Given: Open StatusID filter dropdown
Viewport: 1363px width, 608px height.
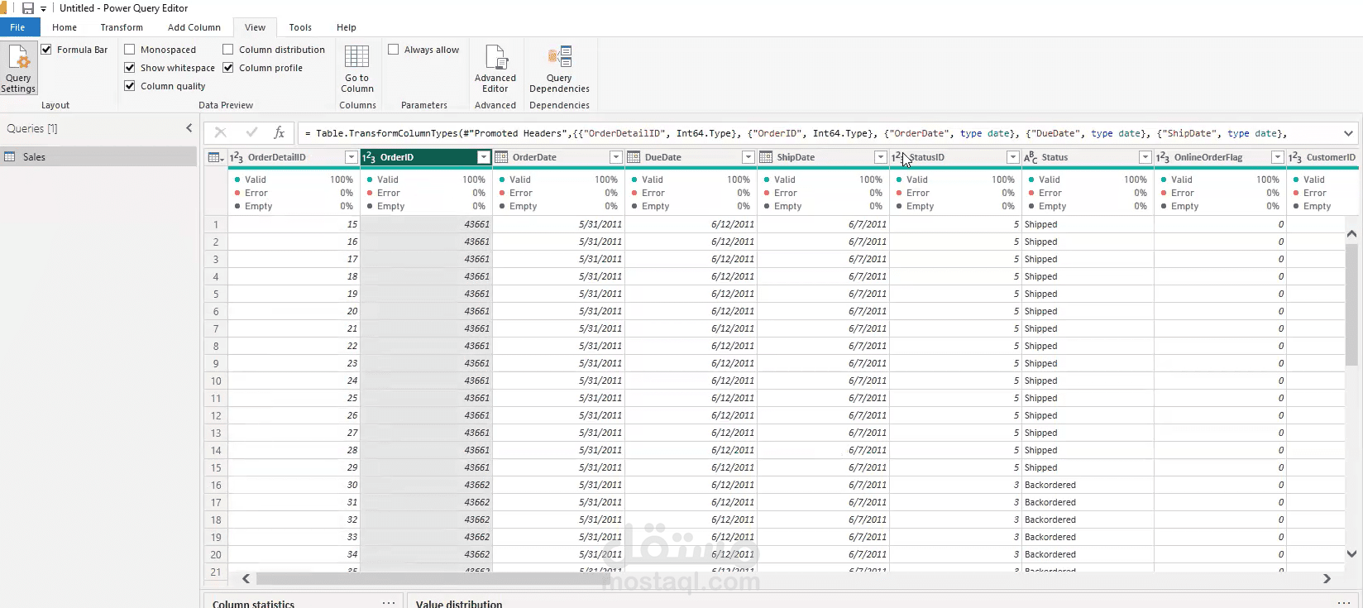Looking at the screenshot, I should pyautogui.click(x=1012, y=157).
